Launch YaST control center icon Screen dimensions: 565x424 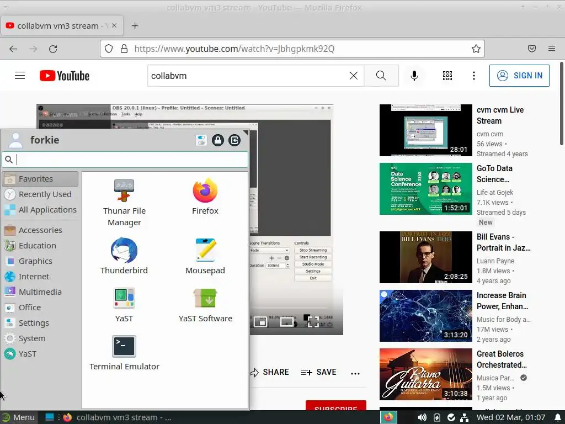124,305
